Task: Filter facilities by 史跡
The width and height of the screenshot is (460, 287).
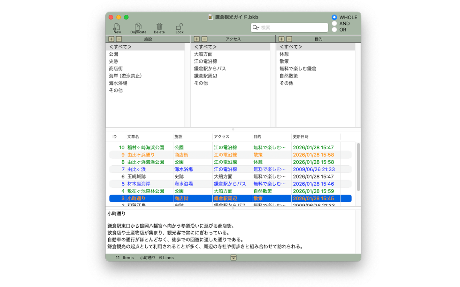Action: (x=145, y=62)
